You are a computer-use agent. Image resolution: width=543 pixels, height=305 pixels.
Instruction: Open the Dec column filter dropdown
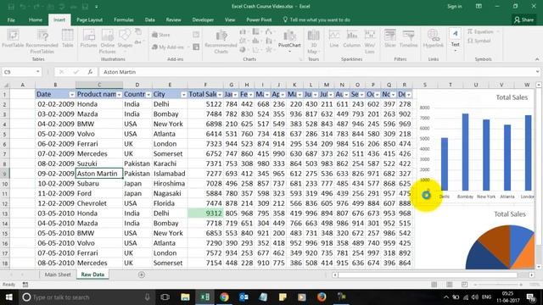(x=409, y=94)
